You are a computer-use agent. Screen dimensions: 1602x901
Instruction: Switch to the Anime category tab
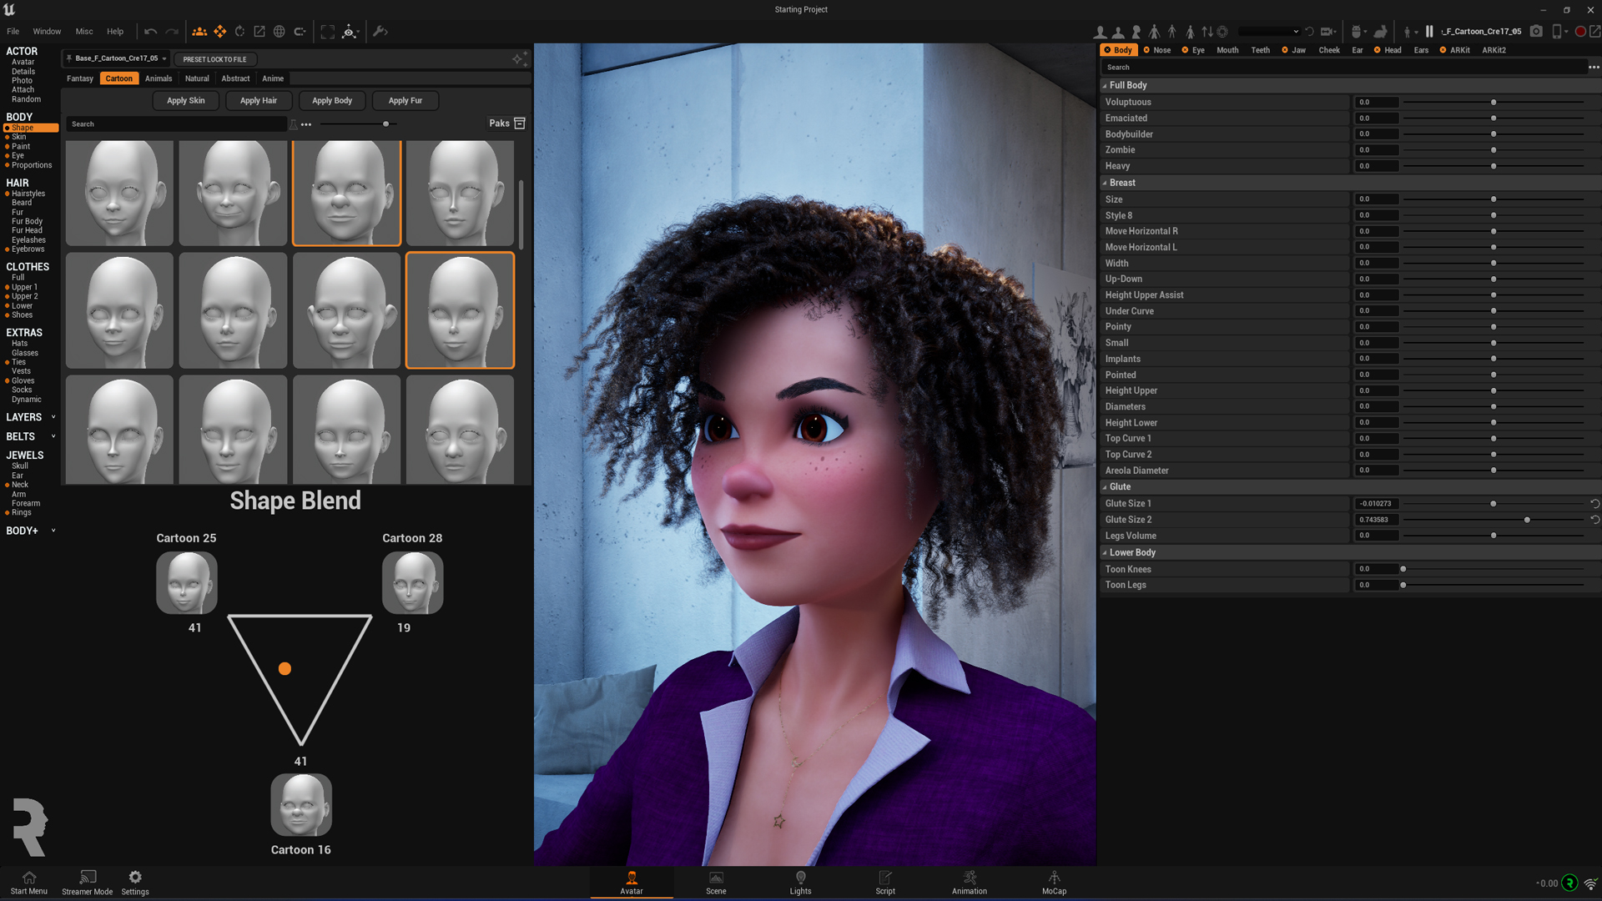tap(273, 78)
